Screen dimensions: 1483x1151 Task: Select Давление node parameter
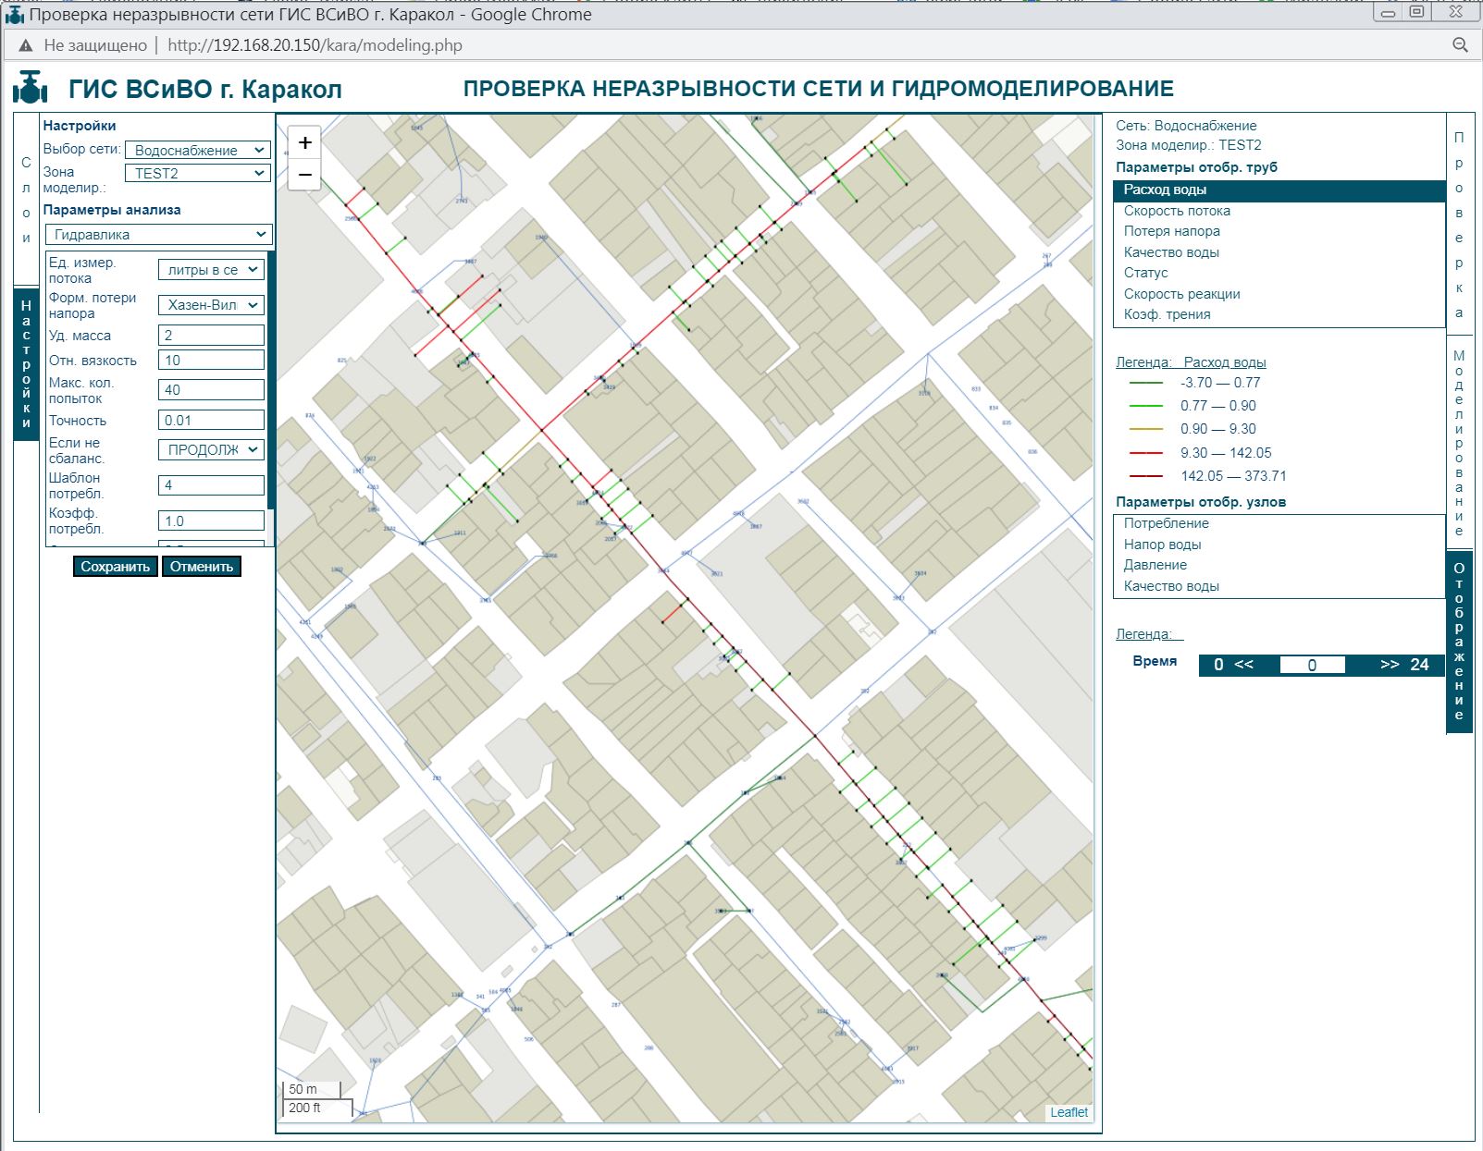click(1279, 565)
